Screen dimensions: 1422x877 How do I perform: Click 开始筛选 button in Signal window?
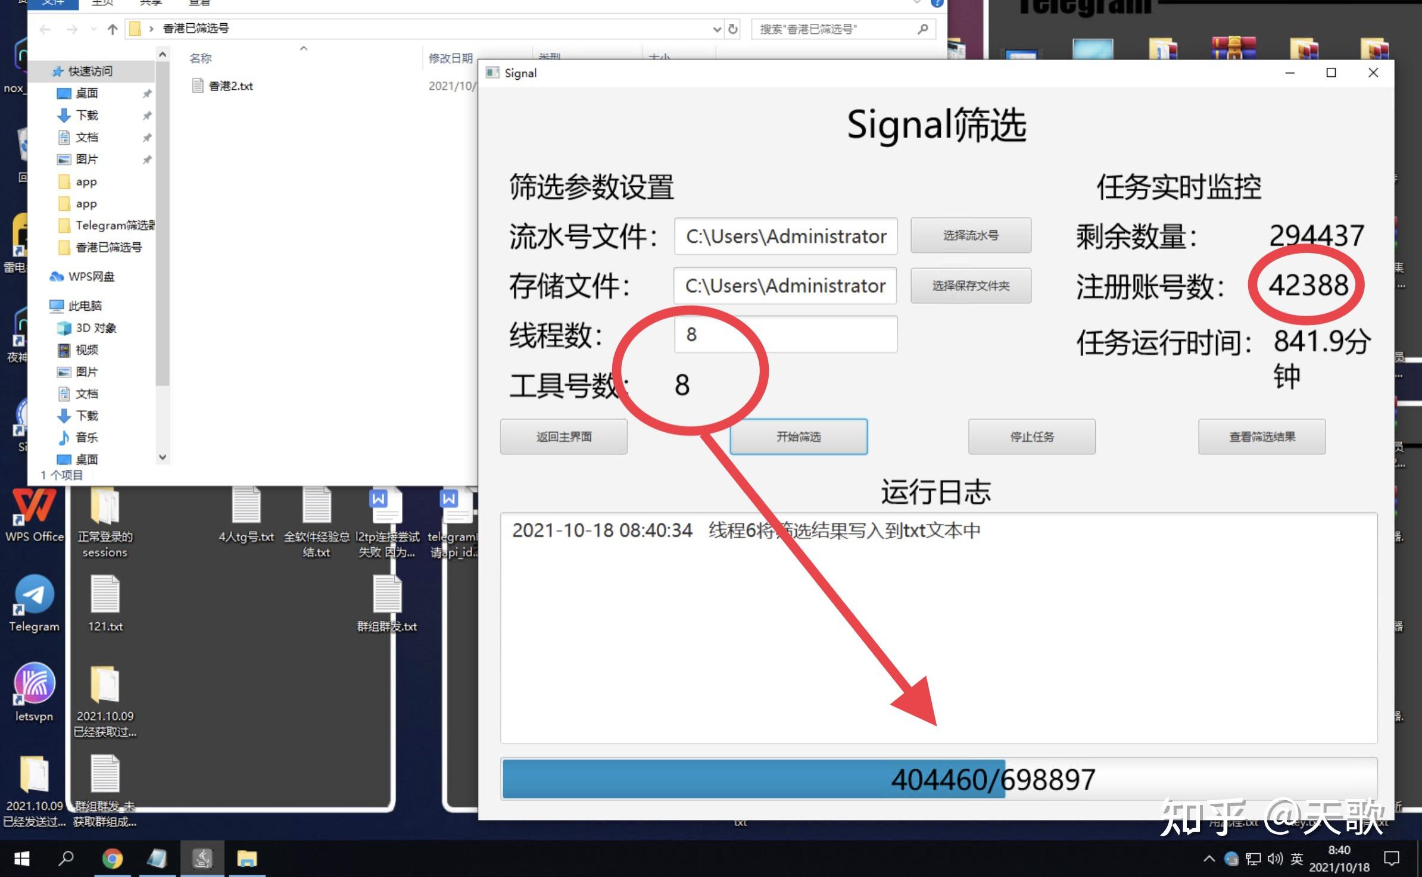point(798,436)
